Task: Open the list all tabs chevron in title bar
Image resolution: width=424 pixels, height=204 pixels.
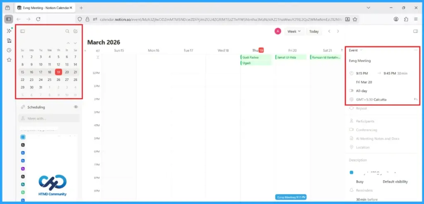Action: point(368,8)
